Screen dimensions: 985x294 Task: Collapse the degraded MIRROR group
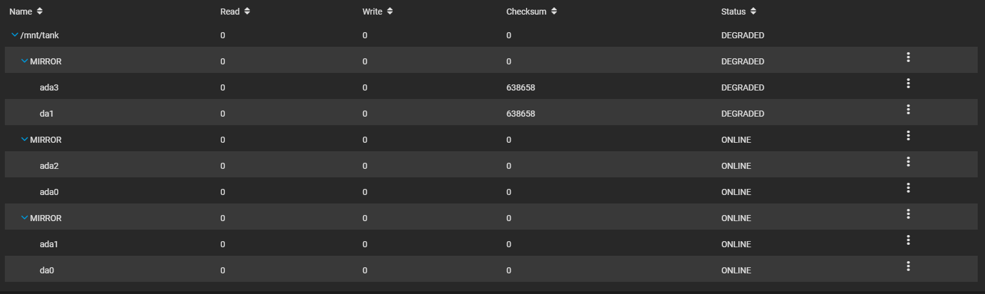tap(24, 61)
